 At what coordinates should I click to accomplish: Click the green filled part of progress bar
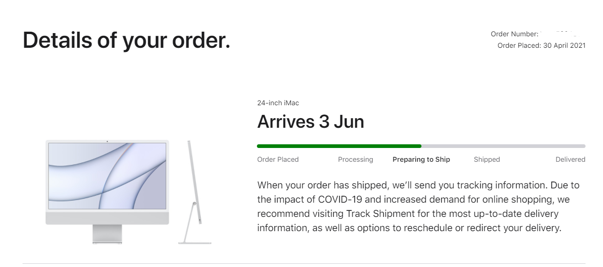(339, 146)
